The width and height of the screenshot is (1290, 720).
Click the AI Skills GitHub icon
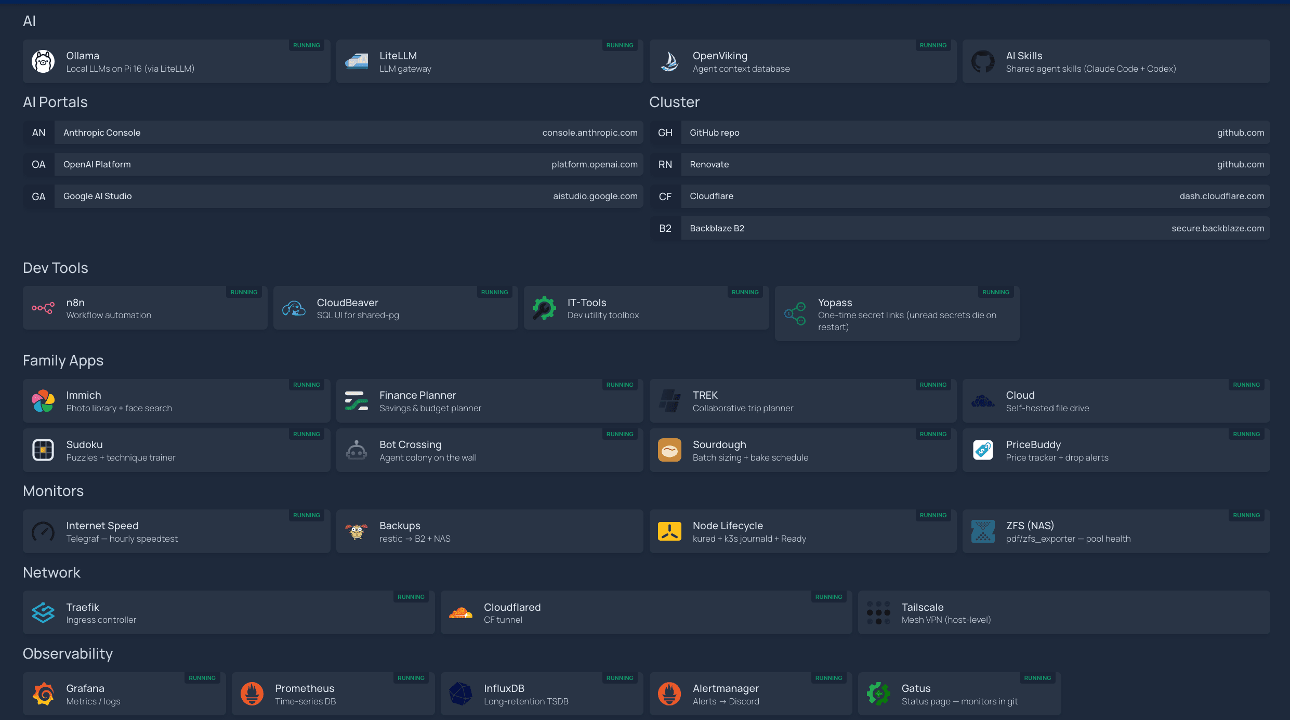tap(983, 62)
